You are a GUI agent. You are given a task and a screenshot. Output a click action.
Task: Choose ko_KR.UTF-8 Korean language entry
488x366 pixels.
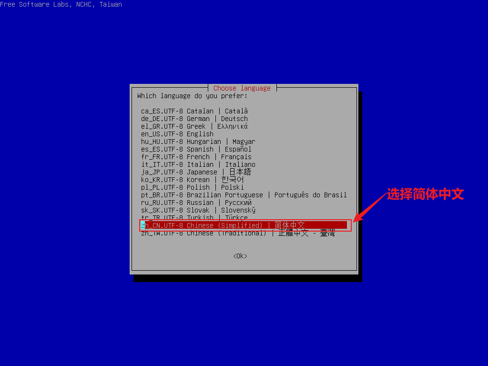tap(193, 180)
